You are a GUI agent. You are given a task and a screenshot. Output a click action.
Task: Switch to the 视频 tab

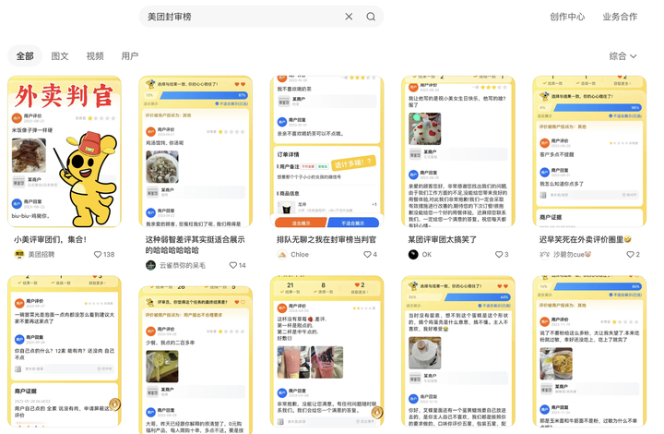(95, 56)
